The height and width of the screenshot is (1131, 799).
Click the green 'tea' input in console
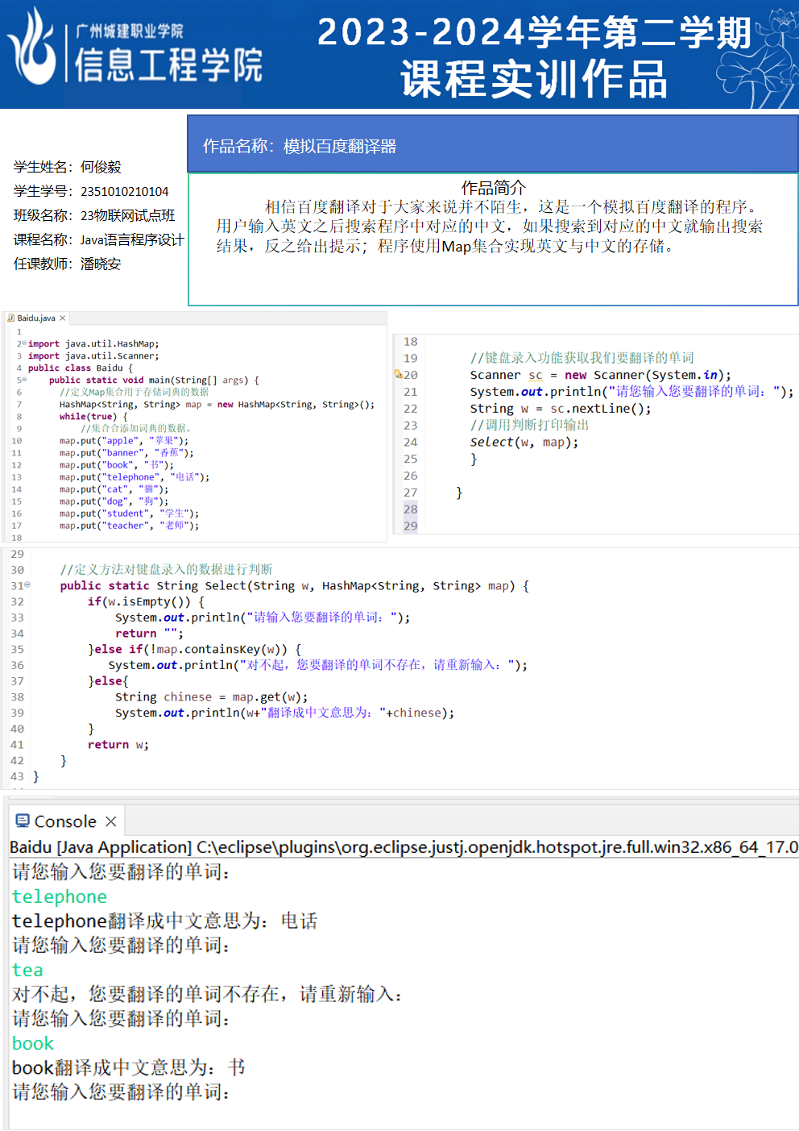click(x=27, y=970)
